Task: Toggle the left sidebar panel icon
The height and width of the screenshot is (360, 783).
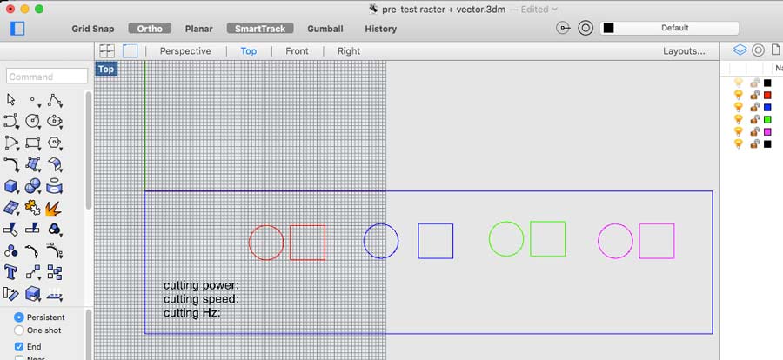Action: (x=17, y=28)
